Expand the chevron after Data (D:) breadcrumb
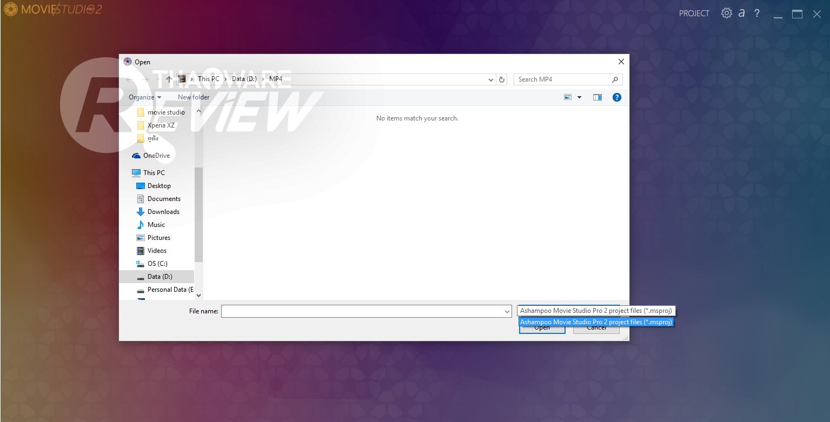830x422 pixels. 263,79
